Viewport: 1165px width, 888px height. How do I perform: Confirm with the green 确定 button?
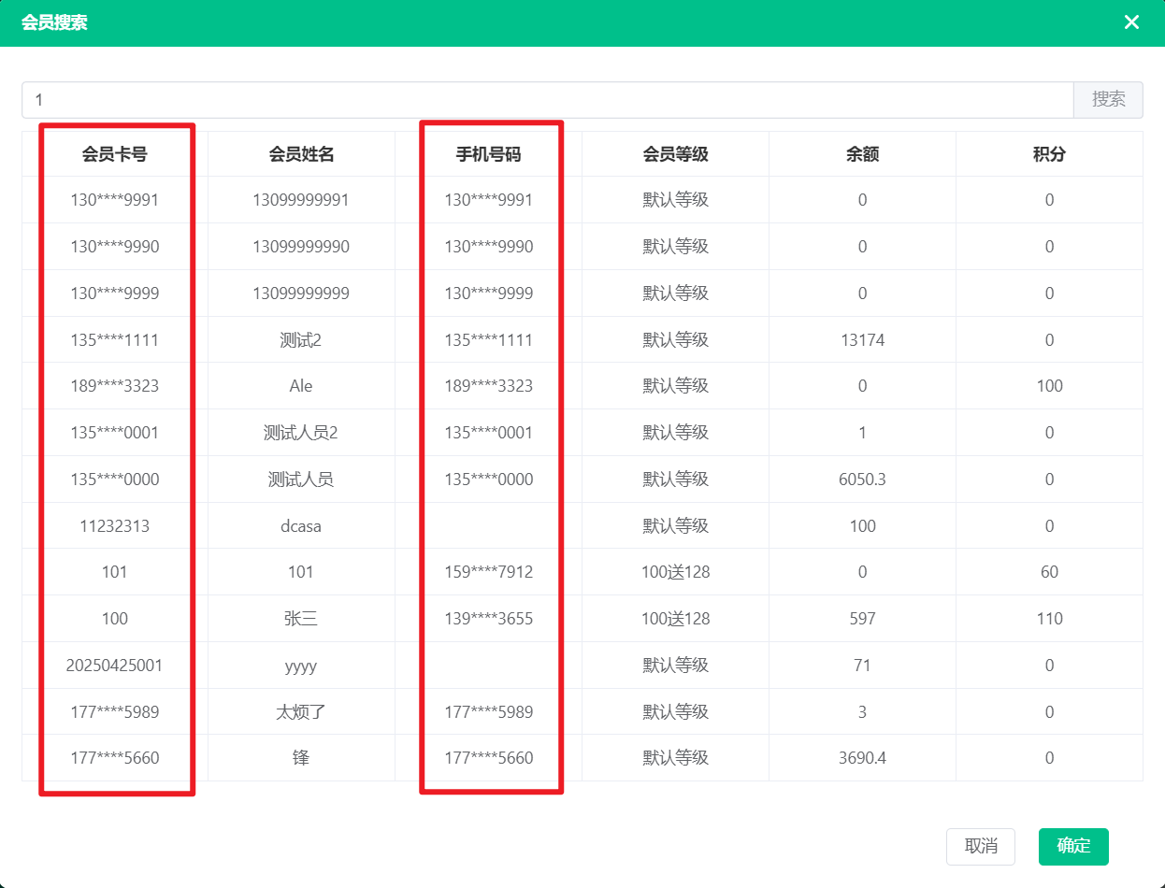[x=1073, y=846]
